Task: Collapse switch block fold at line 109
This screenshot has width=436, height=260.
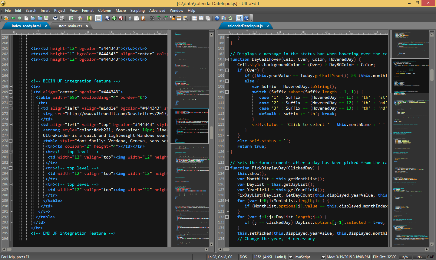Action: (x=227, y=92)
